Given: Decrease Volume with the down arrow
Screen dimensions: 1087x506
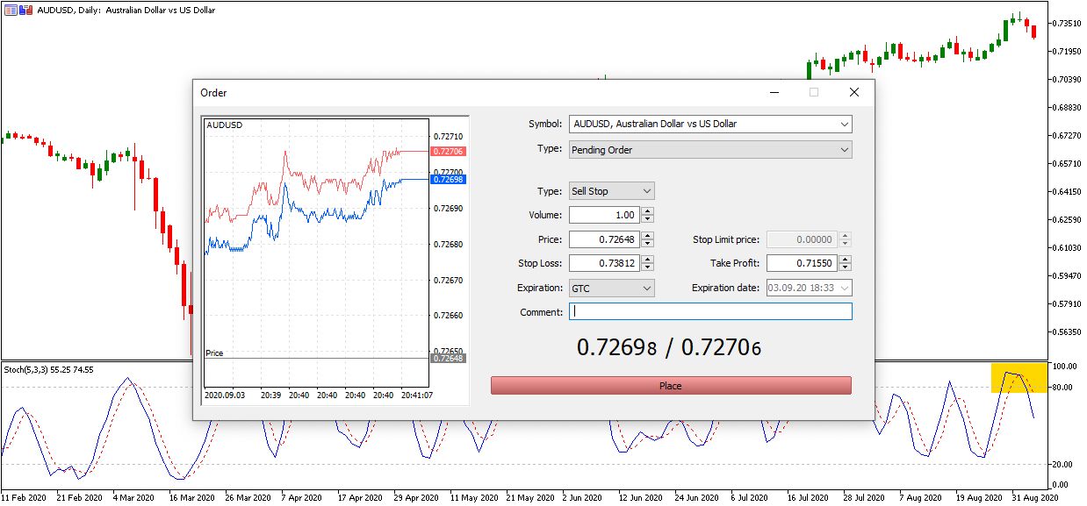Looking at the screenshot, I should click(647, 218).
